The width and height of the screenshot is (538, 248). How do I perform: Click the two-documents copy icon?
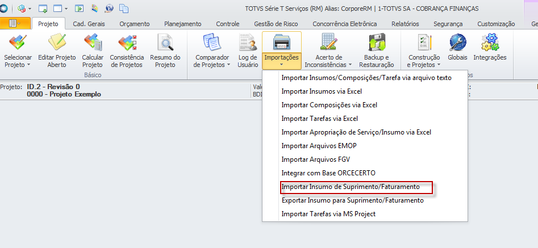click(123, 8)
